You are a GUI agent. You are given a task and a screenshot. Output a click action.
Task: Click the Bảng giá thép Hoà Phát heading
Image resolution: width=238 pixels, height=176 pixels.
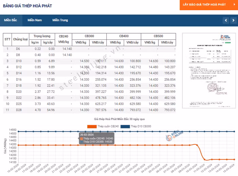pos(28,6)
